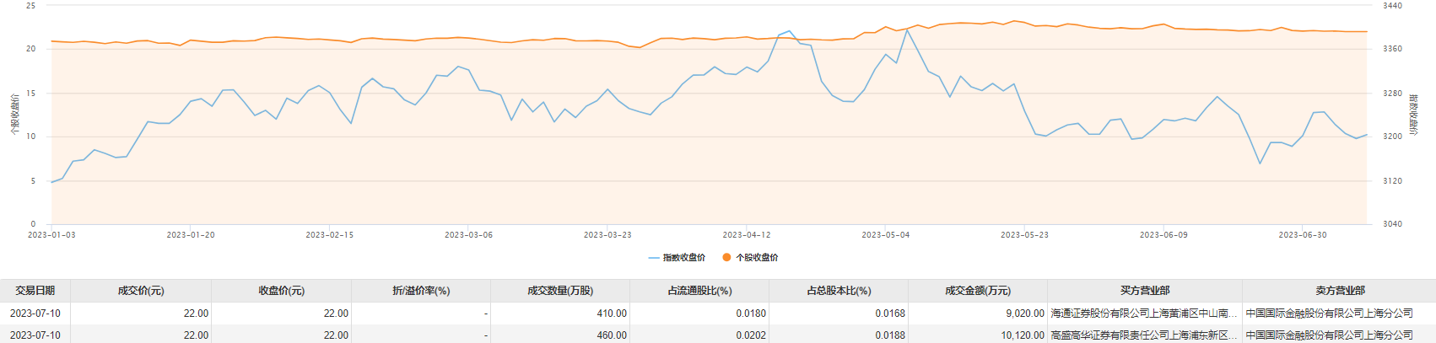Sort by 交易日期 column header
The image size is (1436, 343).
(35, 291)
